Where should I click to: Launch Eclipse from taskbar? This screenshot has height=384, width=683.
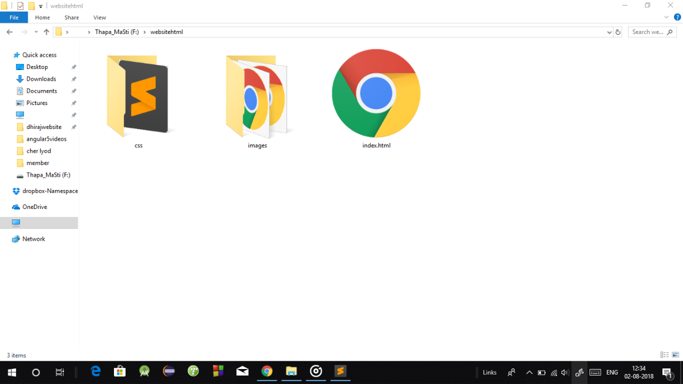169,371
